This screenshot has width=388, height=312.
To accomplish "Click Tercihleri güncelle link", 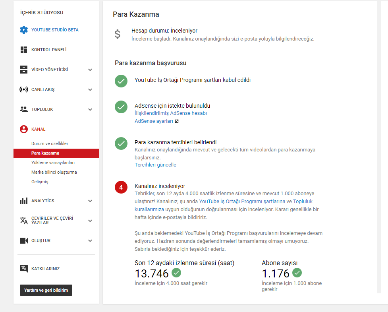I will (x=155, y=165).
